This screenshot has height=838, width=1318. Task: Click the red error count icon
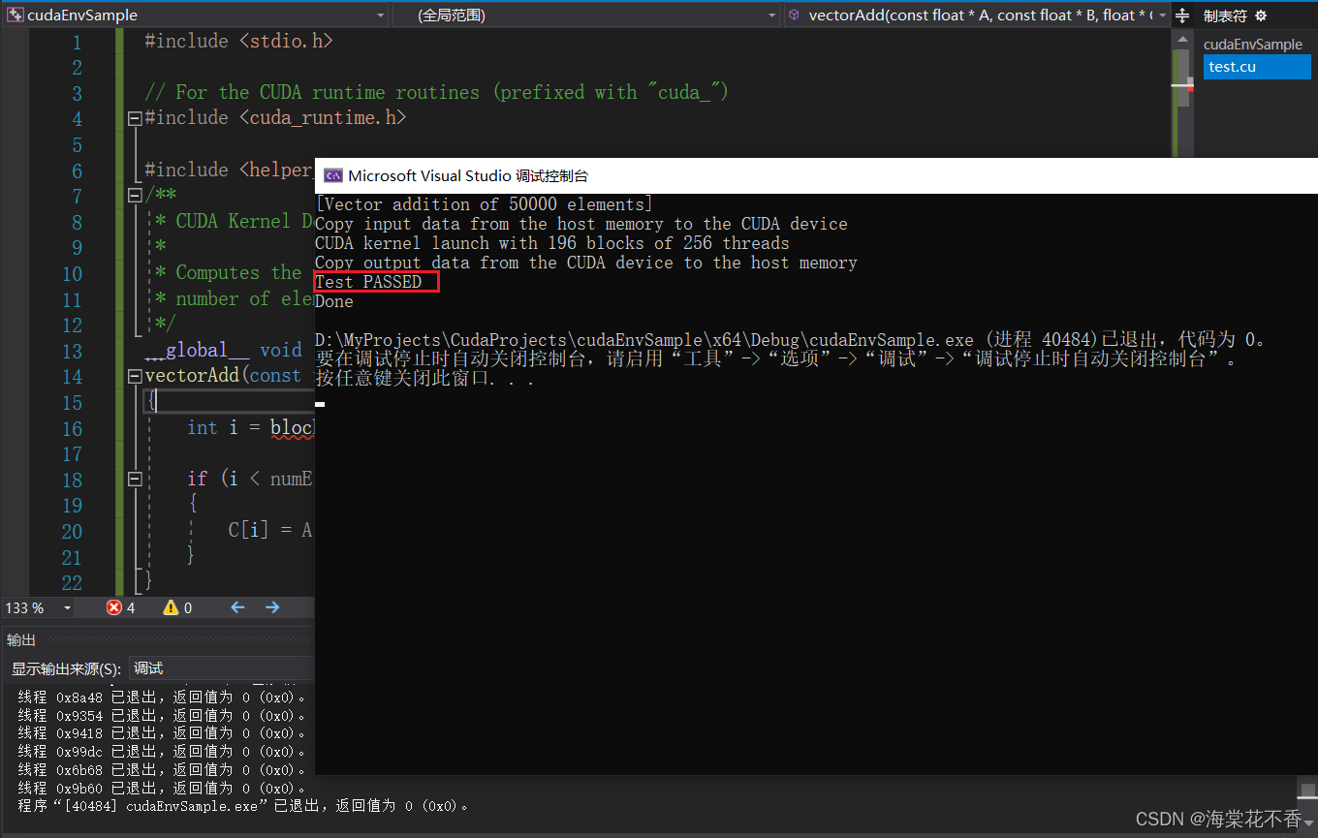coord(113,607)
